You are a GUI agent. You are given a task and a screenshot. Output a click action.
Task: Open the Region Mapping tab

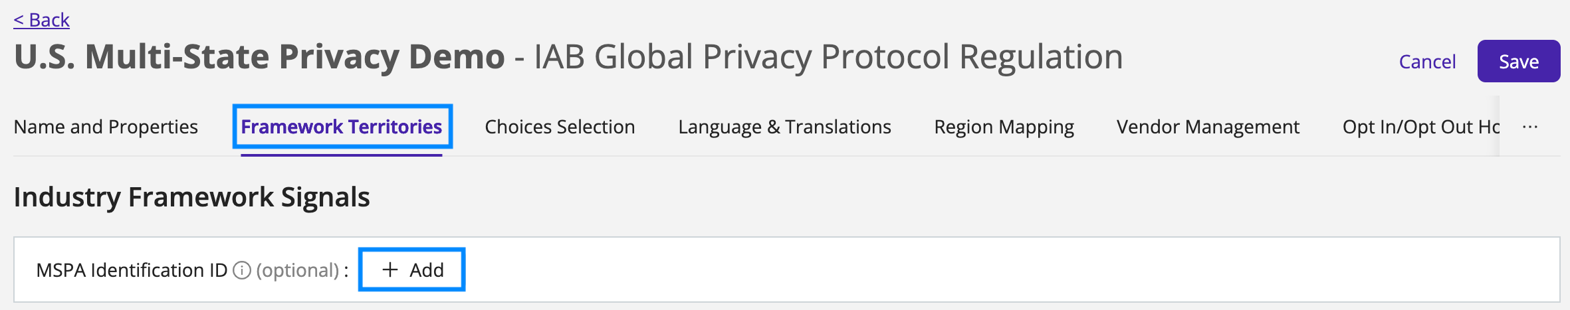(1004, 126)
